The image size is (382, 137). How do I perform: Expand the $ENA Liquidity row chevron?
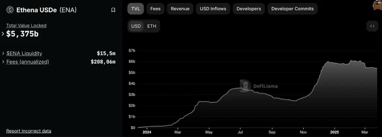3,53
